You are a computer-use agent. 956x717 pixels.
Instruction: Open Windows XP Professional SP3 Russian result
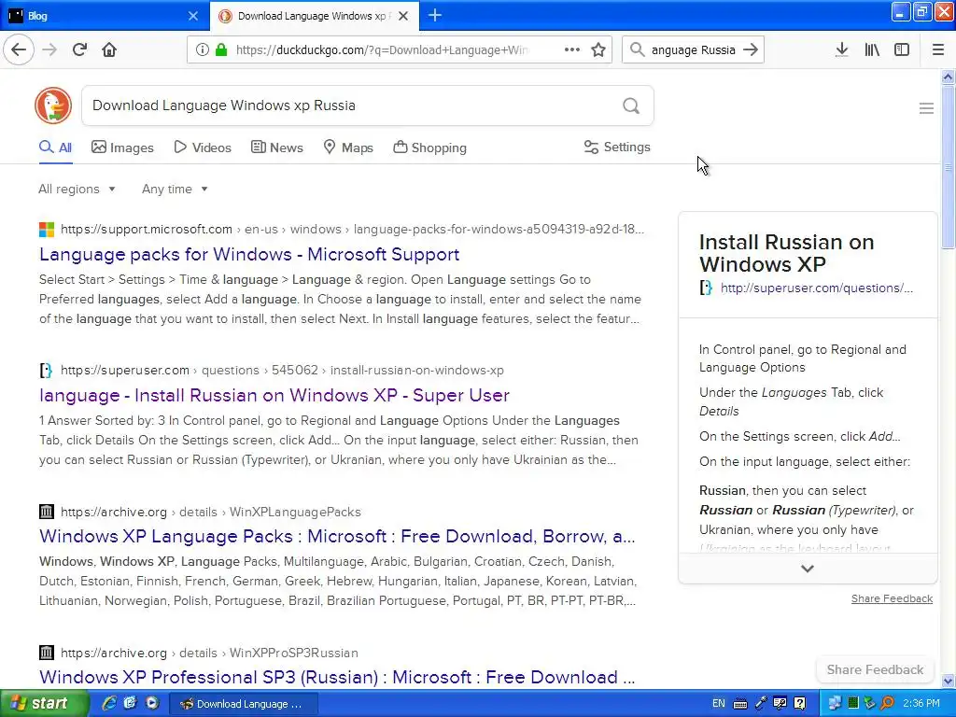337,677
